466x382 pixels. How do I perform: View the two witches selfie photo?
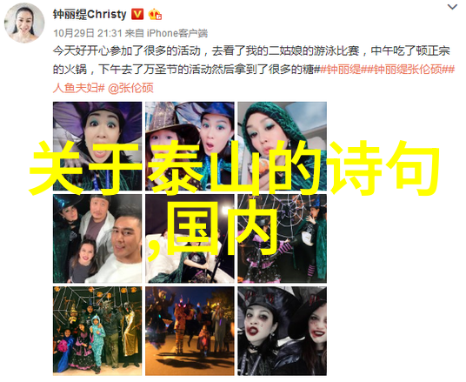click(x=190, y=146)
